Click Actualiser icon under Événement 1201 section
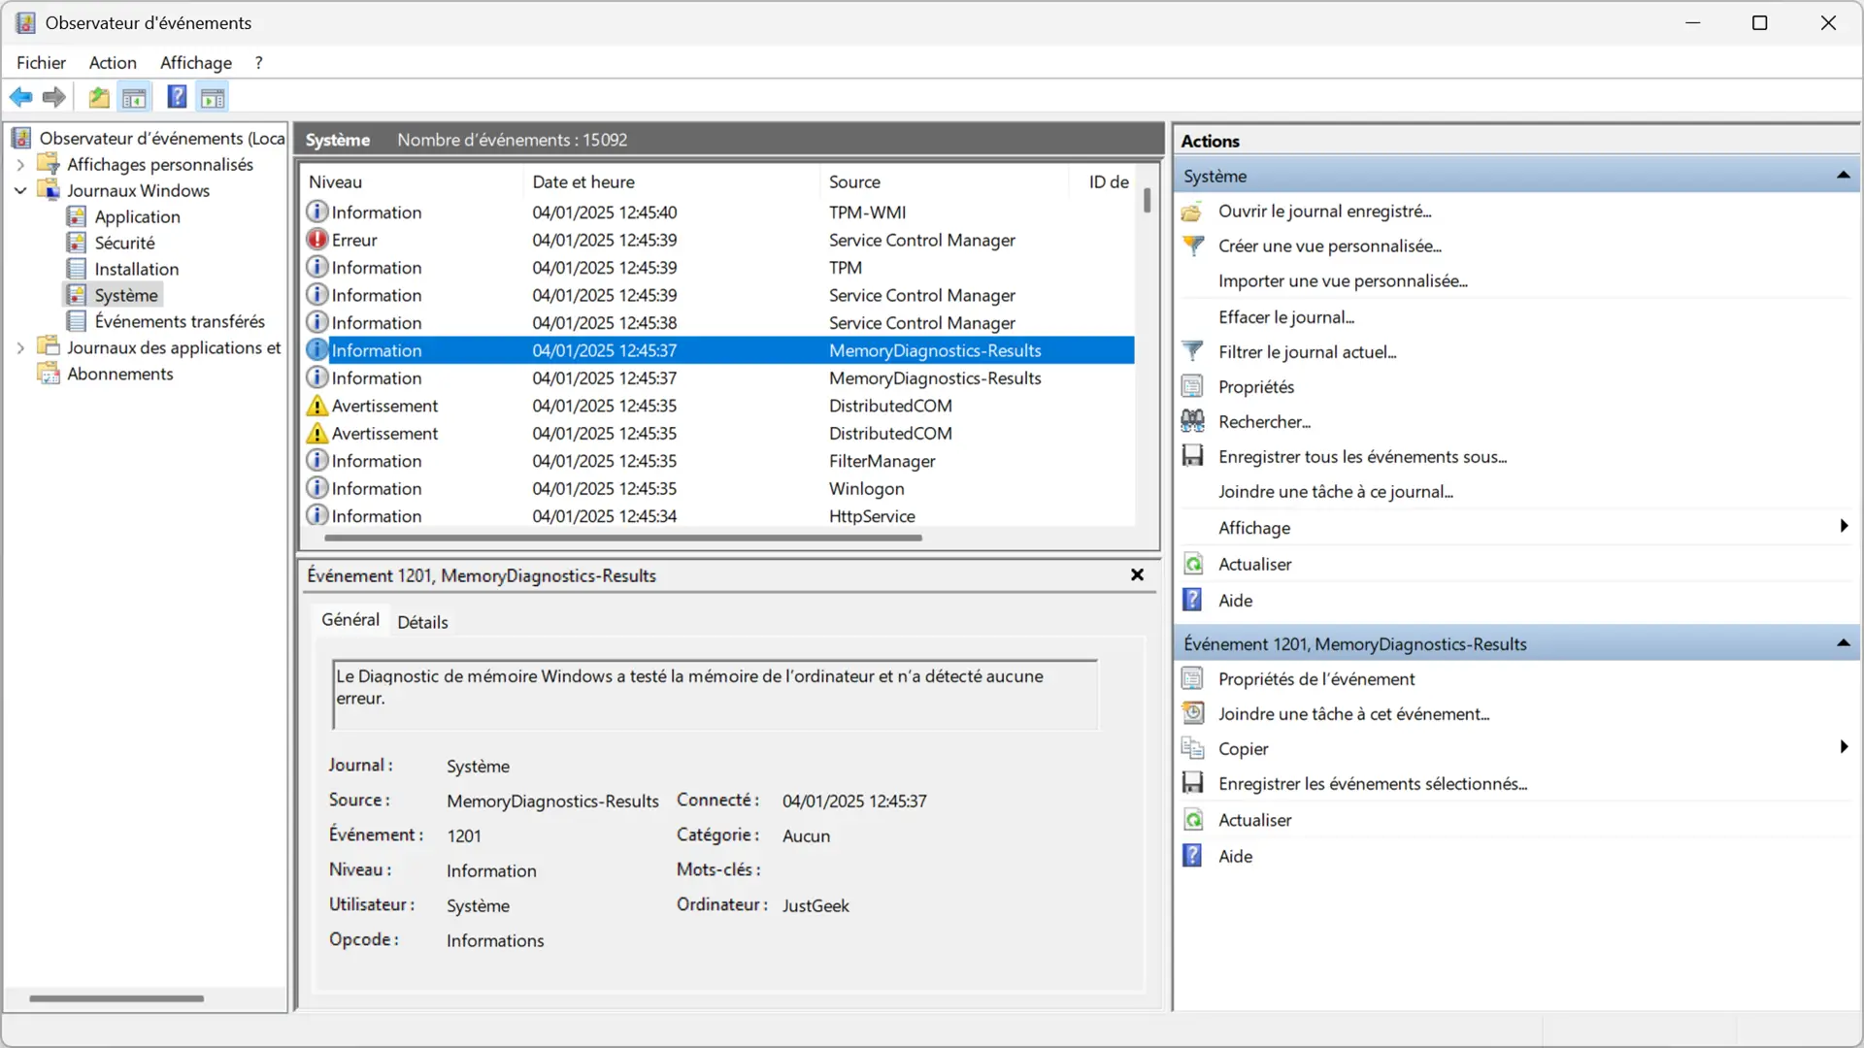The width and height of the screenshot is (1864, 1048). (x=1193, y=819)
